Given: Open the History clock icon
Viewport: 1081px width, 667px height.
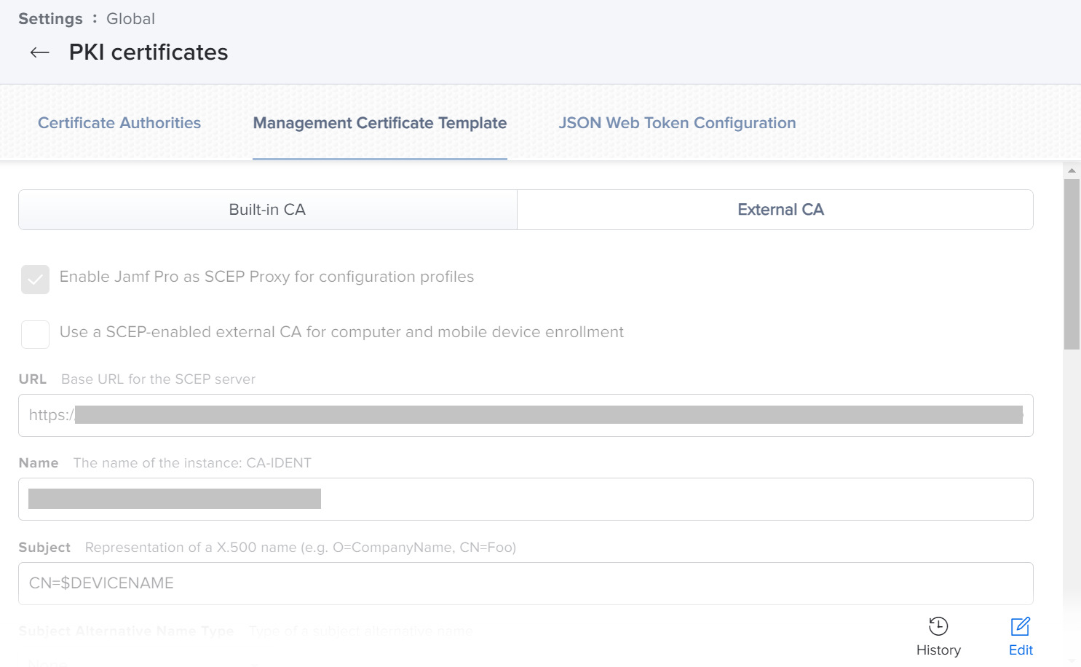Looking at the screenshot, I should 938,626.
